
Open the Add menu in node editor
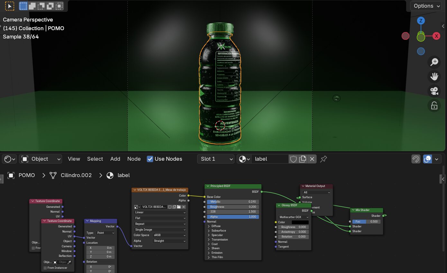pos(115,159)
